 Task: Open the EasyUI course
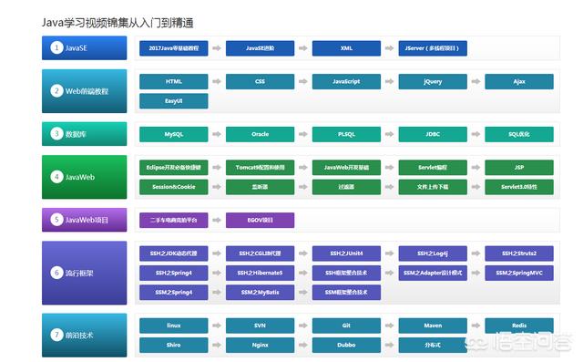click(174, 101)
